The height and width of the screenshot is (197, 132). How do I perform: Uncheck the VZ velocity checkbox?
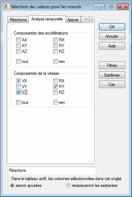(18, 92)
